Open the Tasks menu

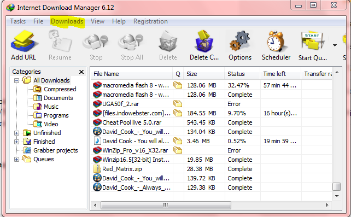click(17, 21)
